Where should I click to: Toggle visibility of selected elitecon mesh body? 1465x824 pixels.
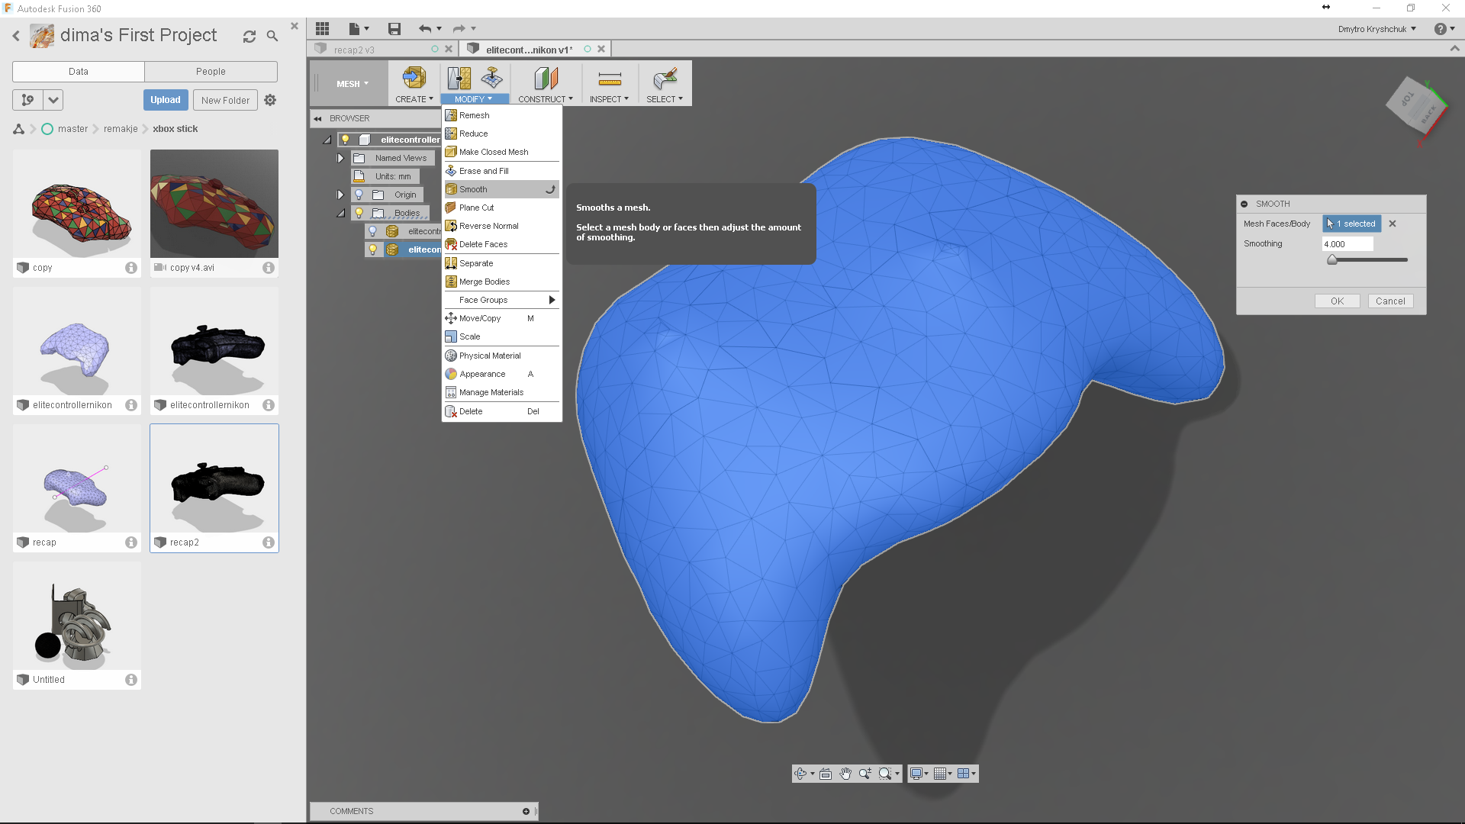click(x=372, y=249)
